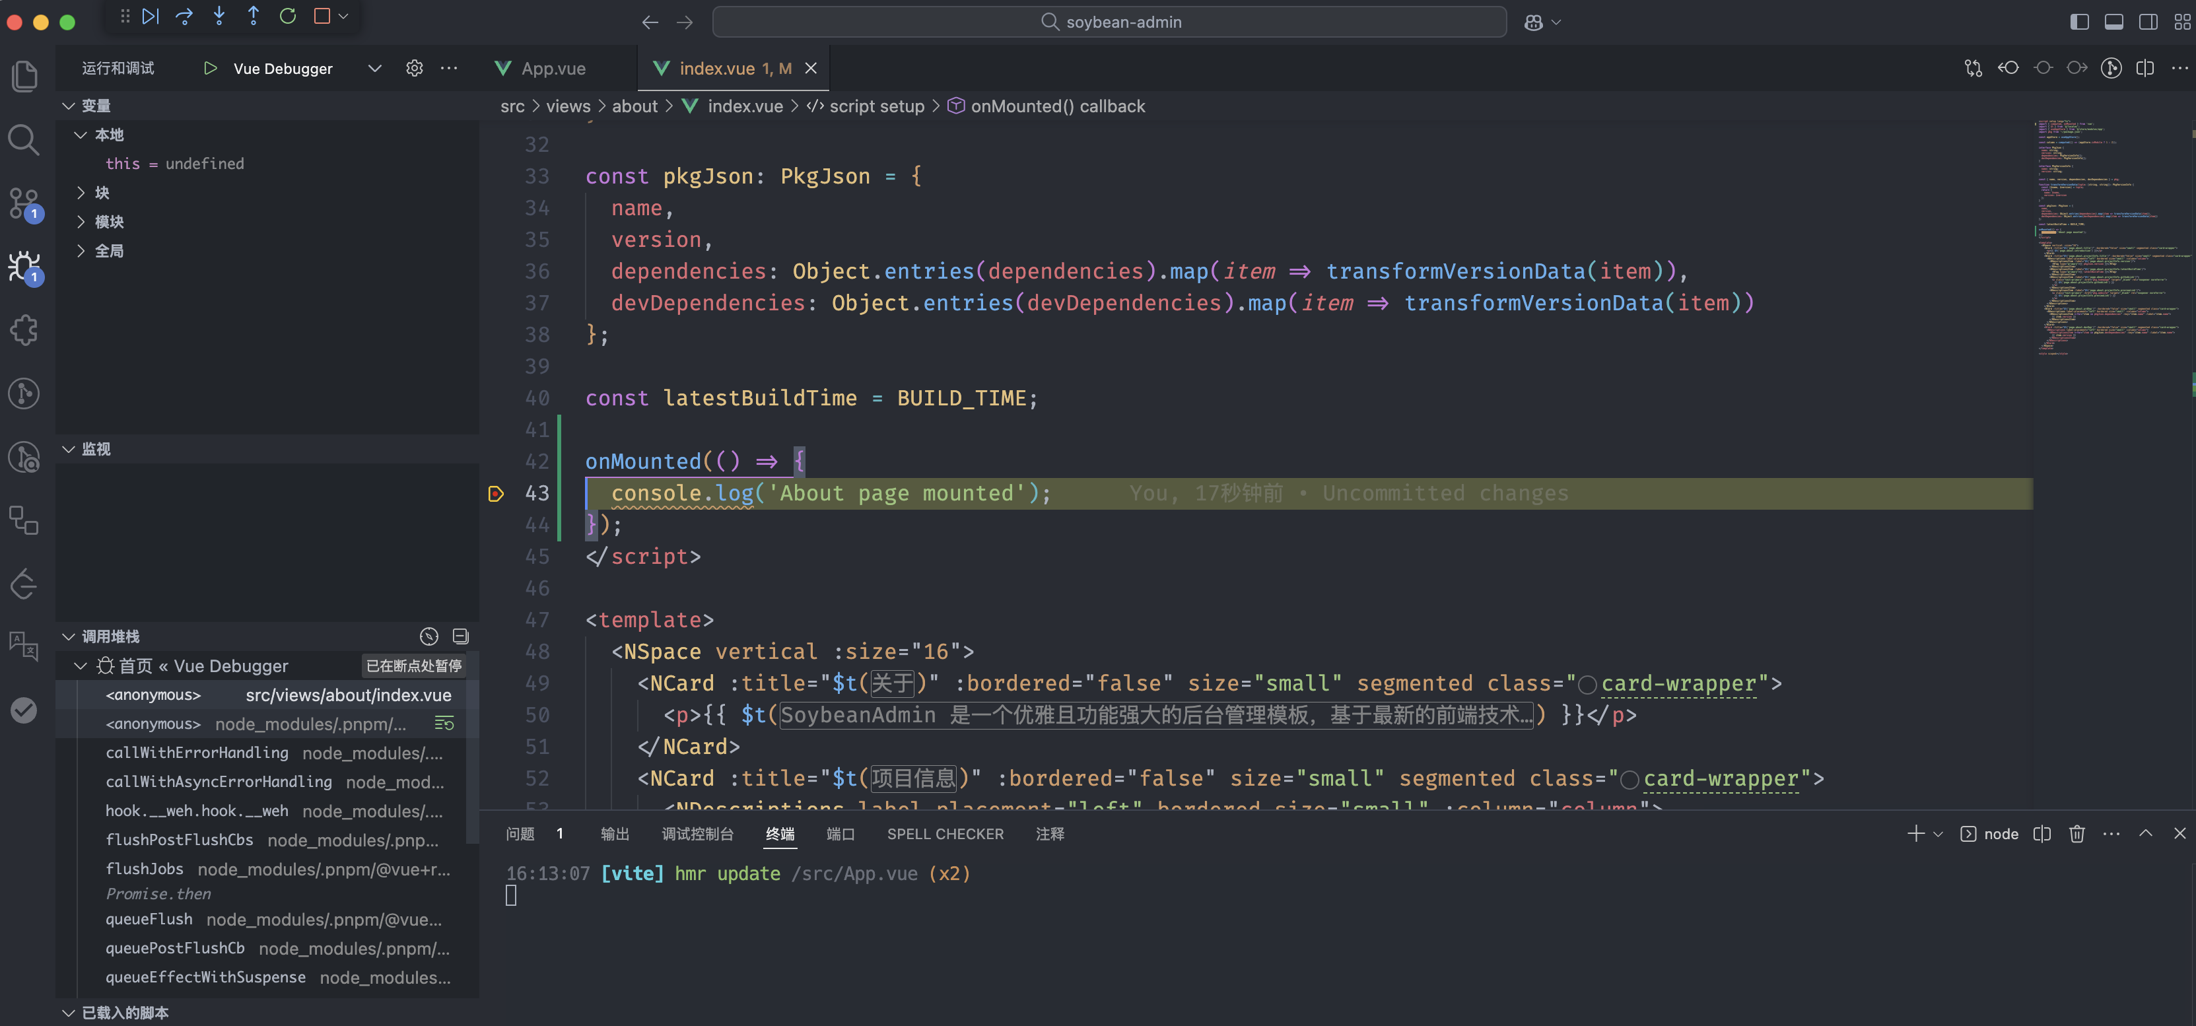Select callWithErrorHandling stack frame
Viewport: 2196px width, 1026px height.
coord(197,753)
